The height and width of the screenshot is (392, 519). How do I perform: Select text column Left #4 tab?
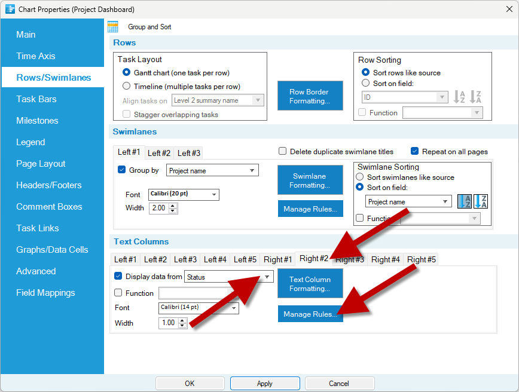(x=215, y=259)
